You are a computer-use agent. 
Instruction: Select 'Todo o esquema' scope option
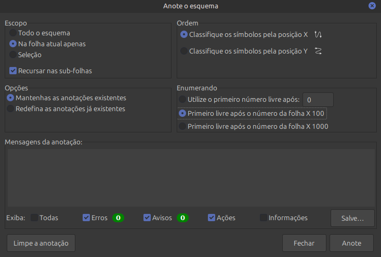(14, 33)
